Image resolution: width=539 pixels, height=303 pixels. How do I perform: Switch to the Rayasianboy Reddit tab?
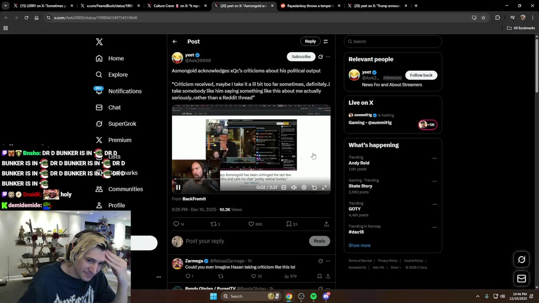[310, 6]
